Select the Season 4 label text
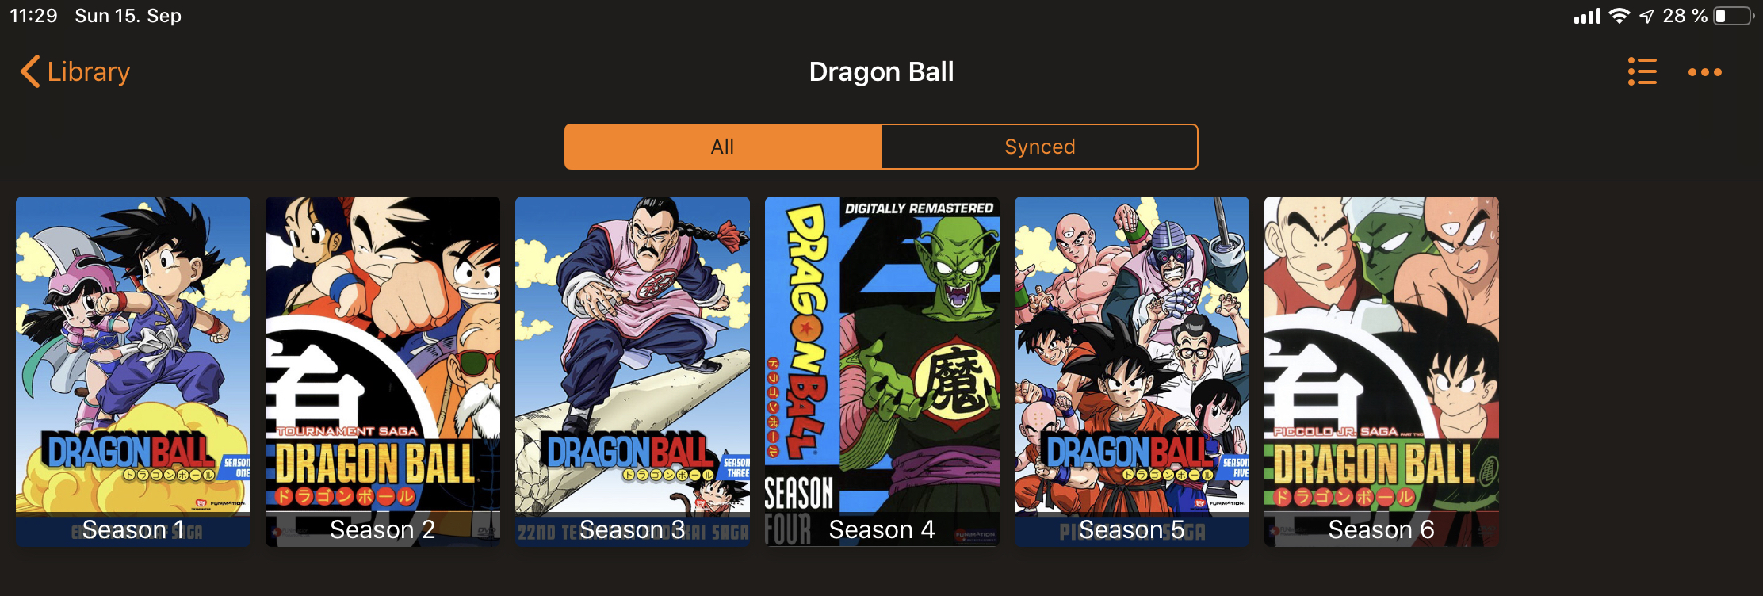Image resolution: width=1763 pixels, height=596 pixels. click(x=881, y=529)
